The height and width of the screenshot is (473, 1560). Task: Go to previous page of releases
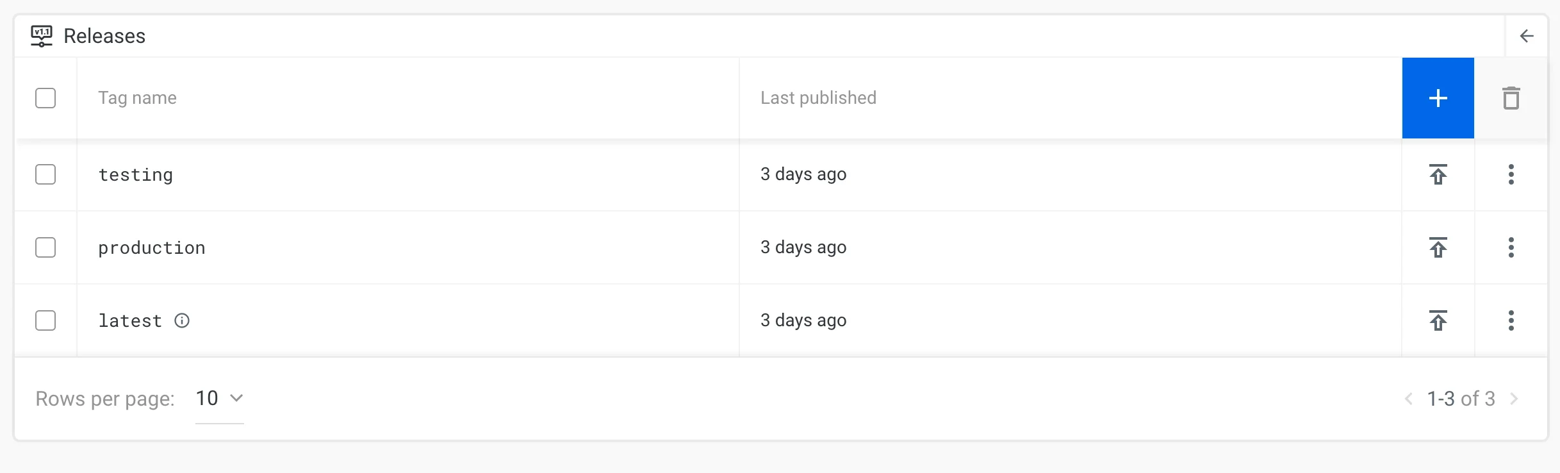(x=1409, y=399)
